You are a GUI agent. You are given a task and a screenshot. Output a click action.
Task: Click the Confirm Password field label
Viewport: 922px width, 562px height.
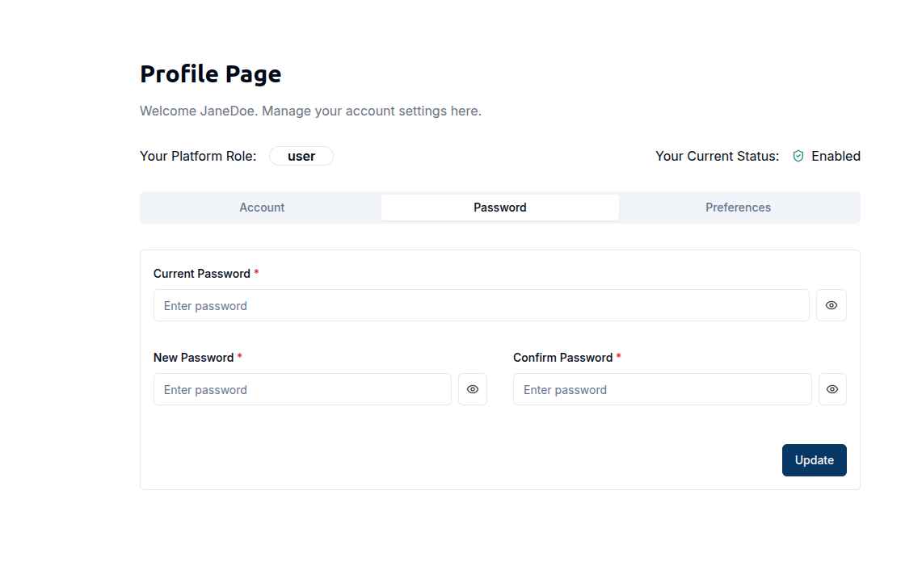[562, 358]
